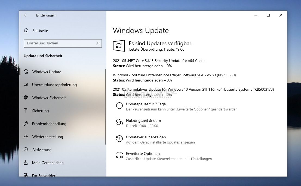The image size is (301, 186).
Task: Click the pause icon for Updatepause
Action: tap(119, 106)
